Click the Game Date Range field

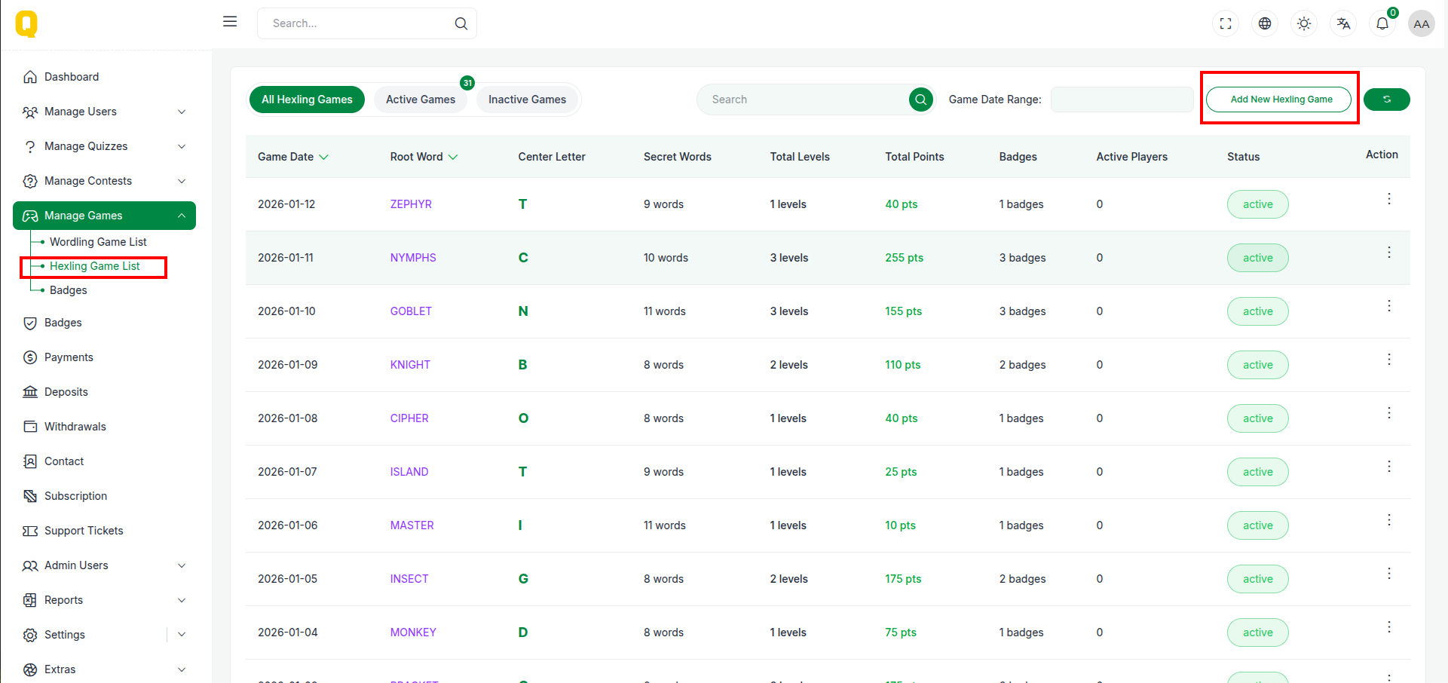coord(1121,100)
